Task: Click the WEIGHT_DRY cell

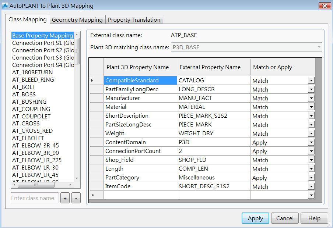Action: 214,133
